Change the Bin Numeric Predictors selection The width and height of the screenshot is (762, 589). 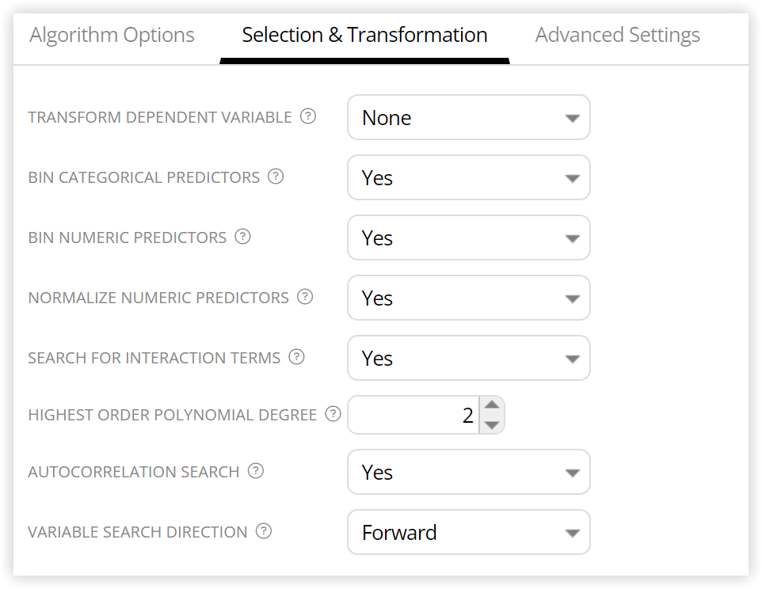[468, 238]
